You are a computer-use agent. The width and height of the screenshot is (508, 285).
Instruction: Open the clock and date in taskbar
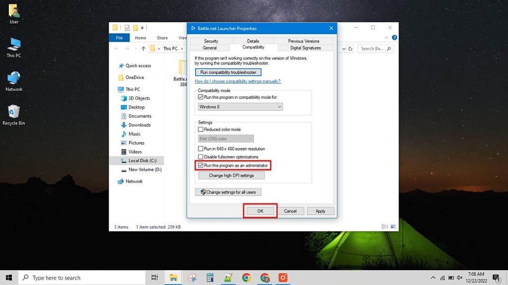(x=476, y=278)
